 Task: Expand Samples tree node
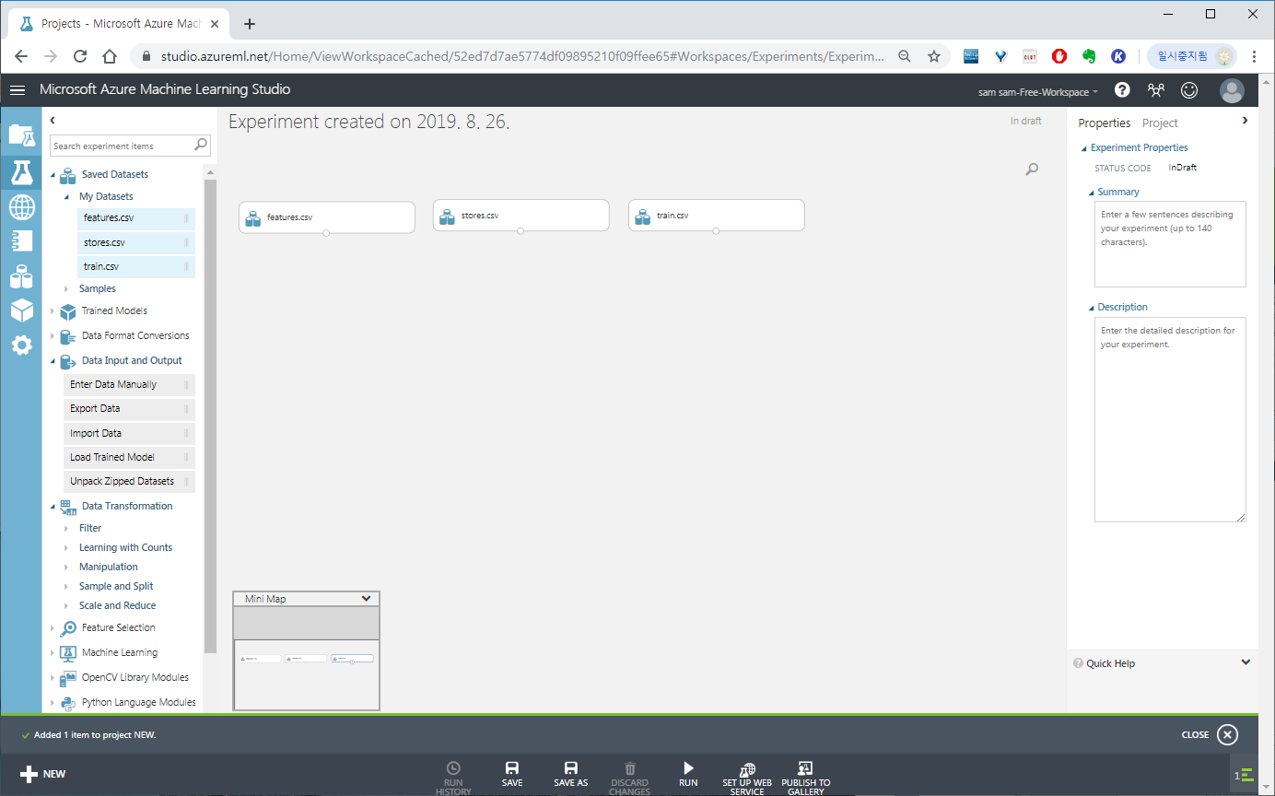[x=67, y=288]
